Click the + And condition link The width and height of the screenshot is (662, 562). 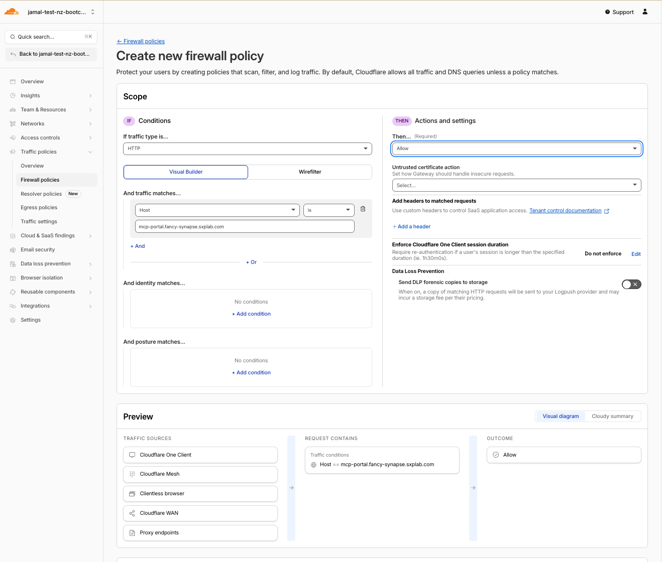tap(138, 246)
